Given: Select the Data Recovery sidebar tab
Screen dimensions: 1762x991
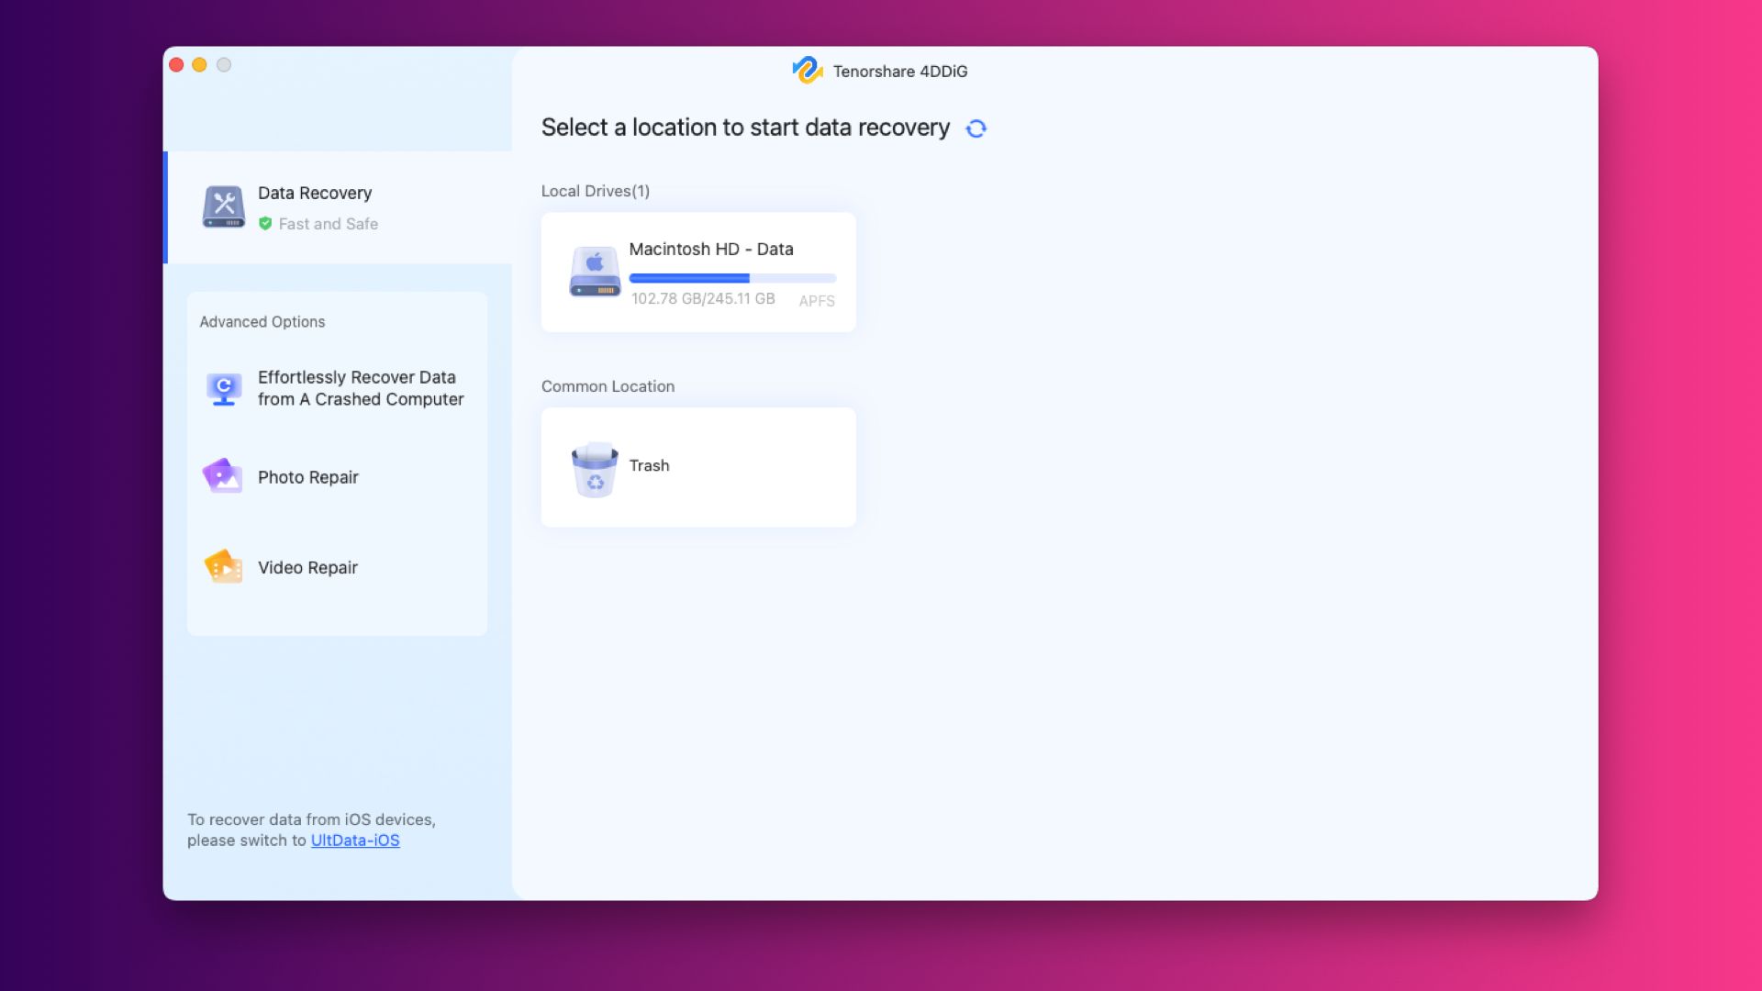Looking at the screenshot, I should click(315, 194).
